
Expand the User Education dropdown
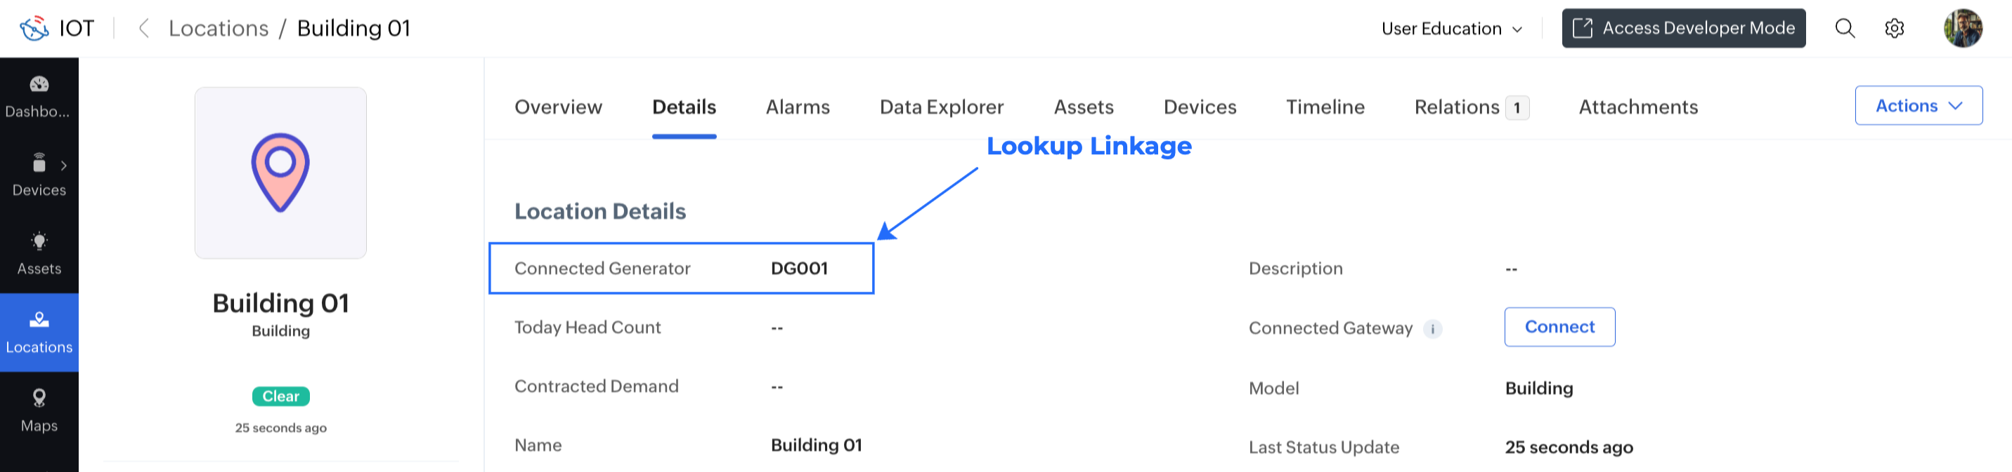1451,29
